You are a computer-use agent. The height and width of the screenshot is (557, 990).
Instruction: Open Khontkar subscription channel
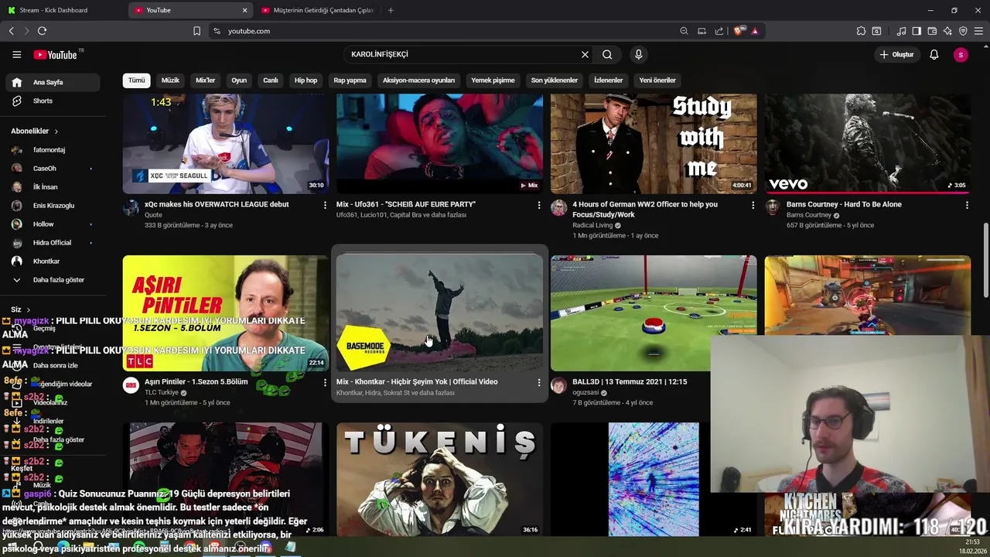tap(53, 261)
